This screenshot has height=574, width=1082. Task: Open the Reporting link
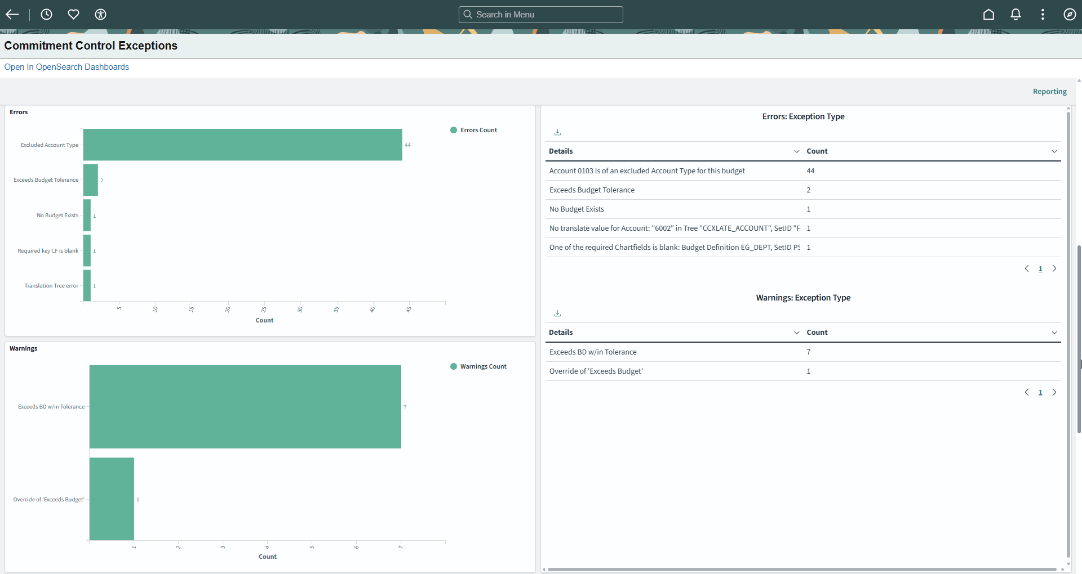1049,91
